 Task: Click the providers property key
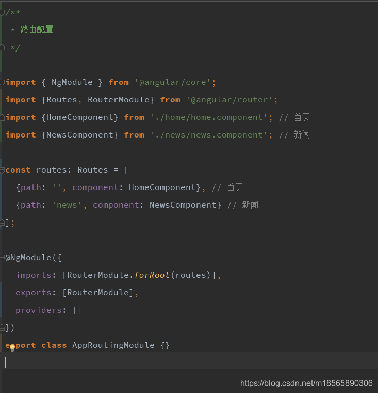(x=39, y=310)
